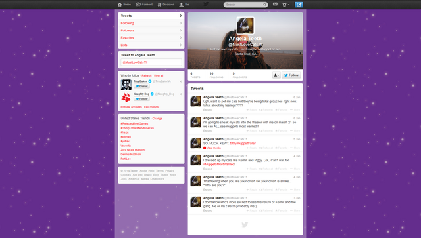The width and height of the screenshot is (421, 238).
Task: Click Angela Teeth's profile picture in header
Action: point(245,26)
